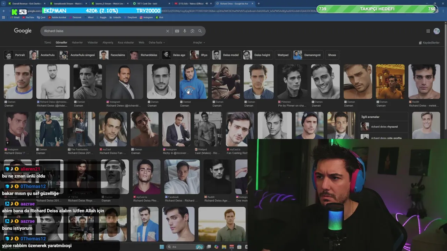Select the Videolar results tab
This screenshot has width=447, height=251.
(x=93, y=43)
